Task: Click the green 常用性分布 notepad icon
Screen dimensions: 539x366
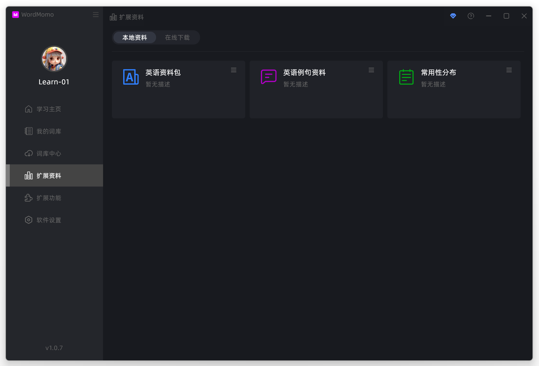Action: click(406, 77)
